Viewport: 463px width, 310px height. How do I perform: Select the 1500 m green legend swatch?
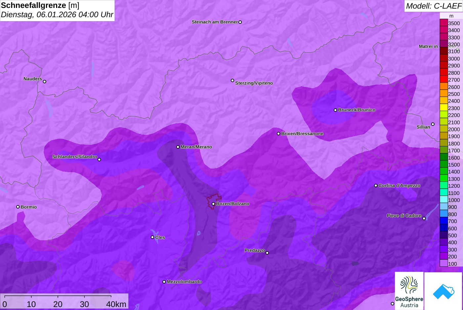point(443,164)
